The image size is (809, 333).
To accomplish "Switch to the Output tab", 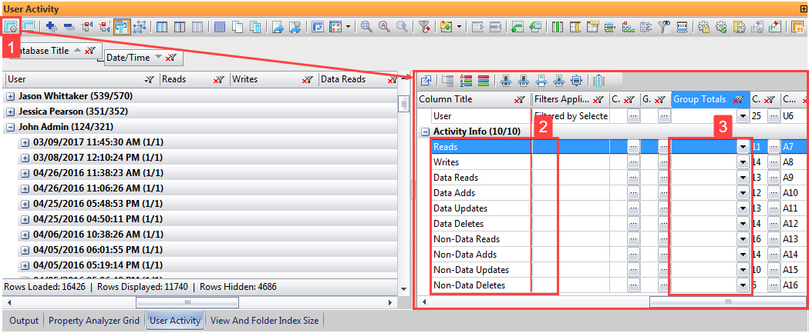I will coord(24,321).
